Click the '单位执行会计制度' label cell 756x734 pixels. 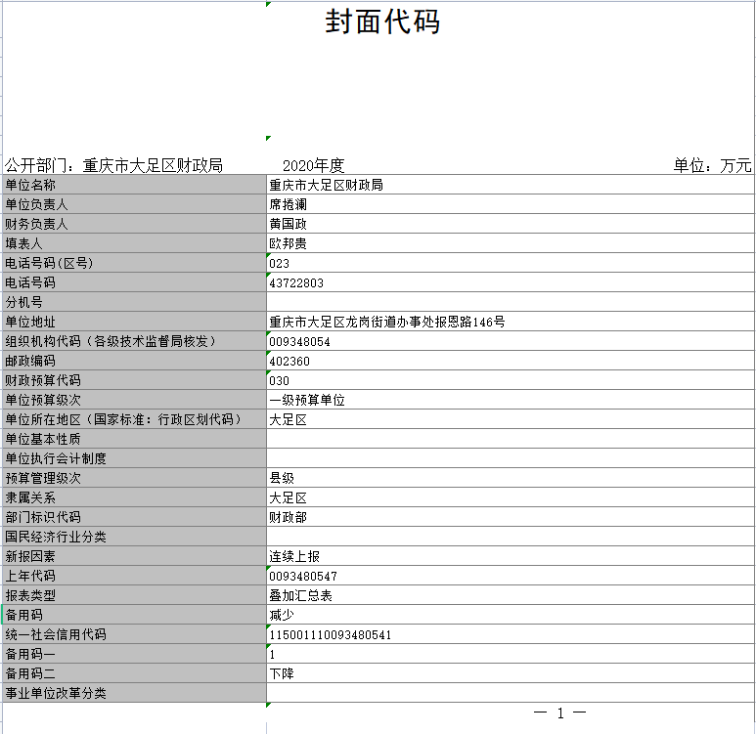point(135,458)
